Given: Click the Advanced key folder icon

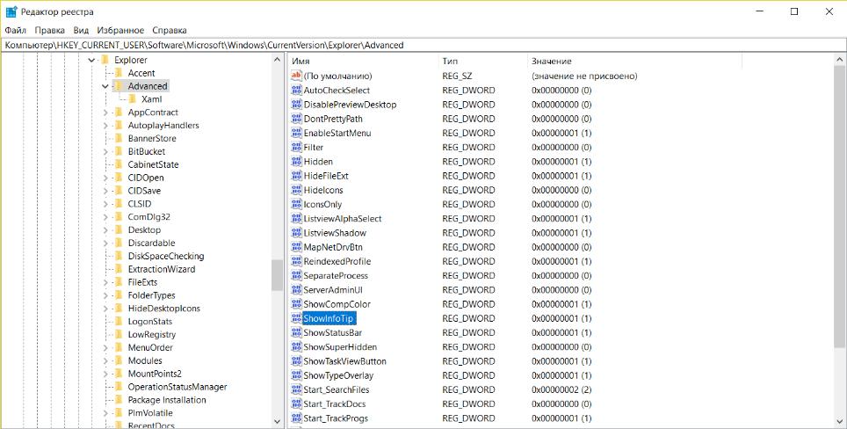Looking at the screenshot, I should 119,86.
